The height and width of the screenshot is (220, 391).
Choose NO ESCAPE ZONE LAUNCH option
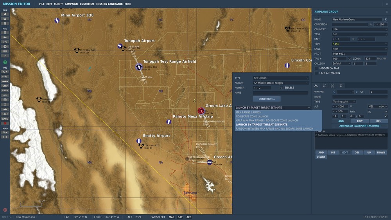(278, 116)
